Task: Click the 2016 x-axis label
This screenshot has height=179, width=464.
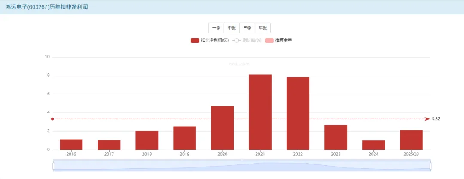Action: coord(71,155)
